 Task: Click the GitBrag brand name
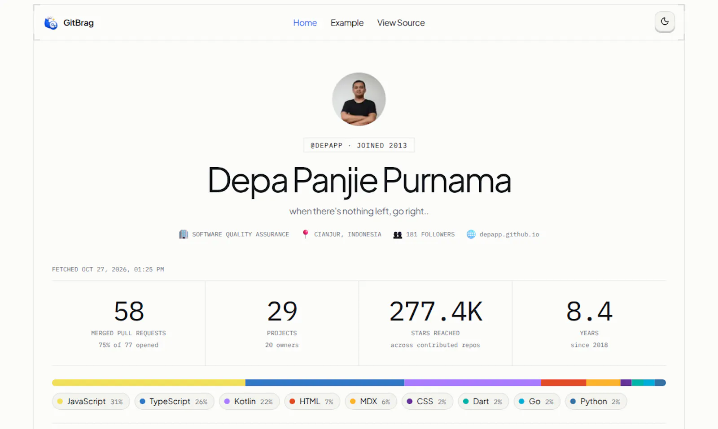pos(79,23)
